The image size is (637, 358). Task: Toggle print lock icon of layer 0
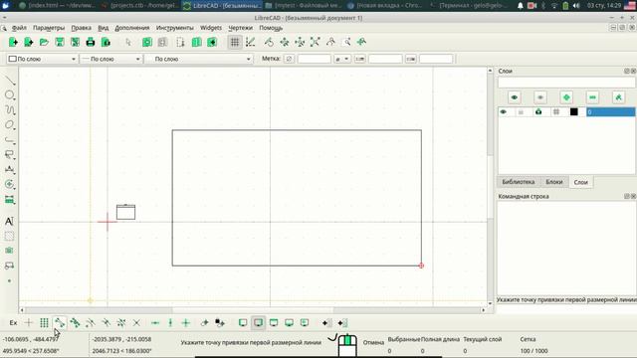coord(538,112)
